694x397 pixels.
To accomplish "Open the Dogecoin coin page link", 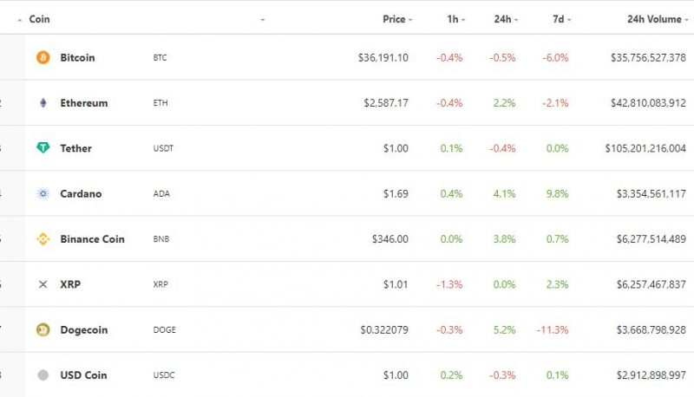I will [83, 329].
